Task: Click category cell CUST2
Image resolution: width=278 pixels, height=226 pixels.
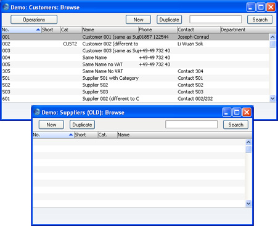Action: [70, 44]
